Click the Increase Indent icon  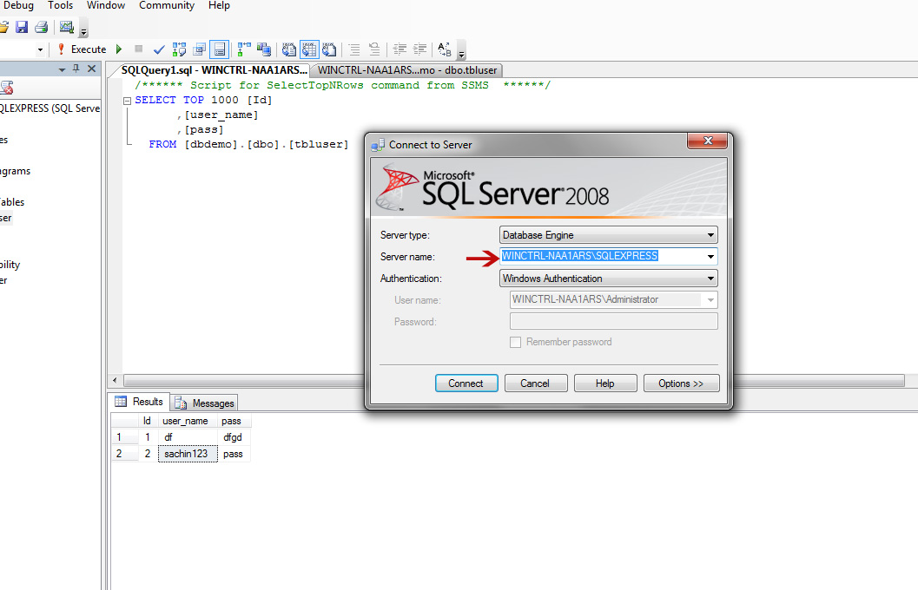click(419, 49)
